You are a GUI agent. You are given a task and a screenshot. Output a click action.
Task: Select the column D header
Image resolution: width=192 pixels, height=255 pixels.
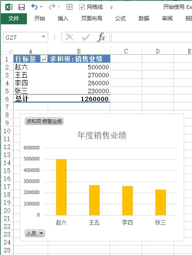158,51
